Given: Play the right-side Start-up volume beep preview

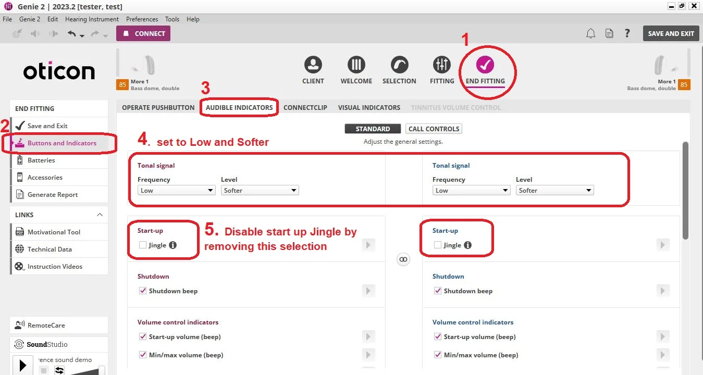Looking at the screenshot, I should 663,336.
